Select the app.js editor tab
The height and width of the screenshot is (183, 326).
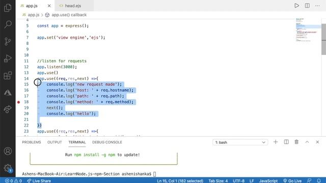coord(35,6)
